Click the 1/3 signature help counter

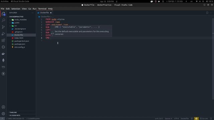pos(52,33)
